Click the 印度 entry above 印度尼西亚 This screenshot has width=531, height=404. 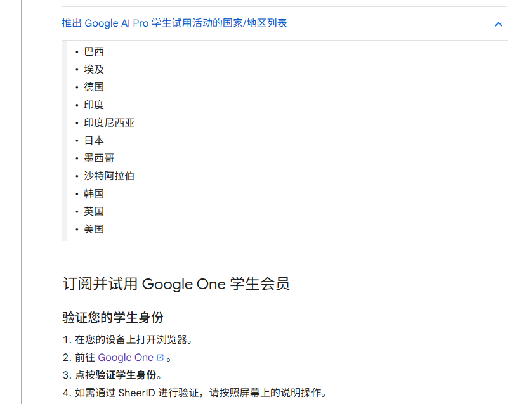point(94,105)
